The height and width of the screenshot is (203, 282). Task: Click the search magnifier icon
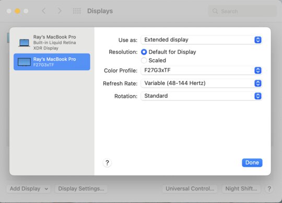click(215, 11)
